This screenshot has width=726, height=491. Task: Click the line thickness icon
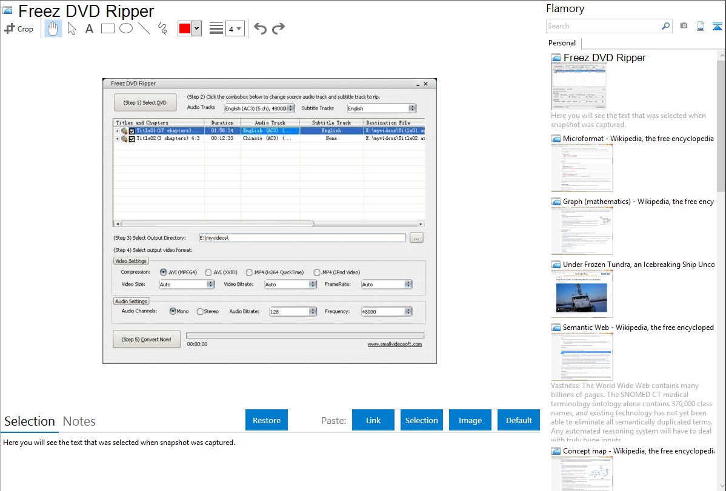tap(216, 28)
